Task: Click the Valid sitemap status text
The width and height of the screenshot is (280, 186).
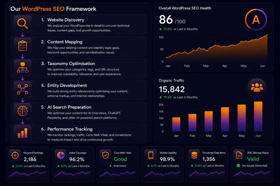Action: (x=253, y=159)
